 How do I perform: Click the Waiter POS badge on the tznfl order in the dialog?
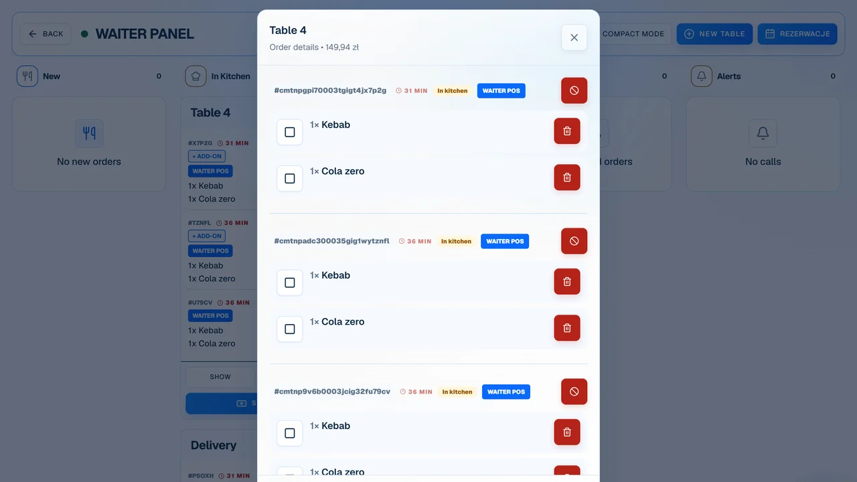click(x=505, y=241)
